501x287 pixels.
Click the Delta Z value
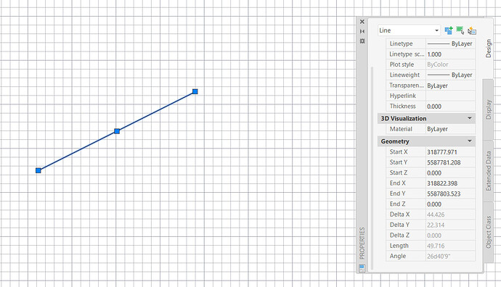(x=450, y=236)
